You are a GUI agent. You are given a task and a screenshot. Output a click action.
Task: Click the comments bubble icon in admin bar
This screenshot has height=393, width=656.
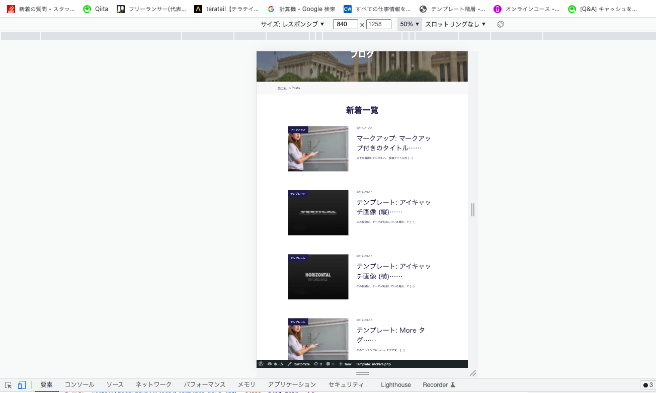(329, 364)
